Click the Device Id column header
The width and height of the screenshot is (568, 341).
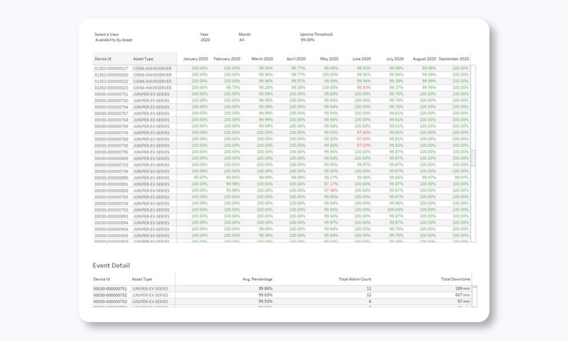coord(102,59)
